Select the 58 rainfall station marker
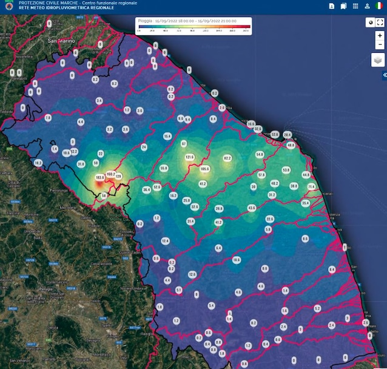This screenshot has height=369, width=387. (104, 196)
